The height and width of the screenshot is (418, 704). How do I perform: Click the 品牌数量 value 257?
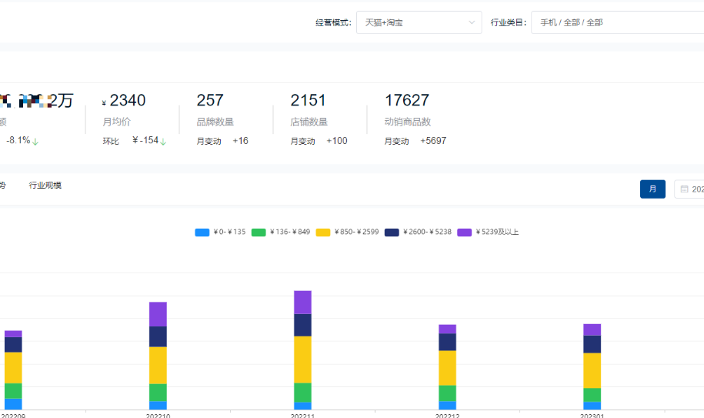[210, 101]
